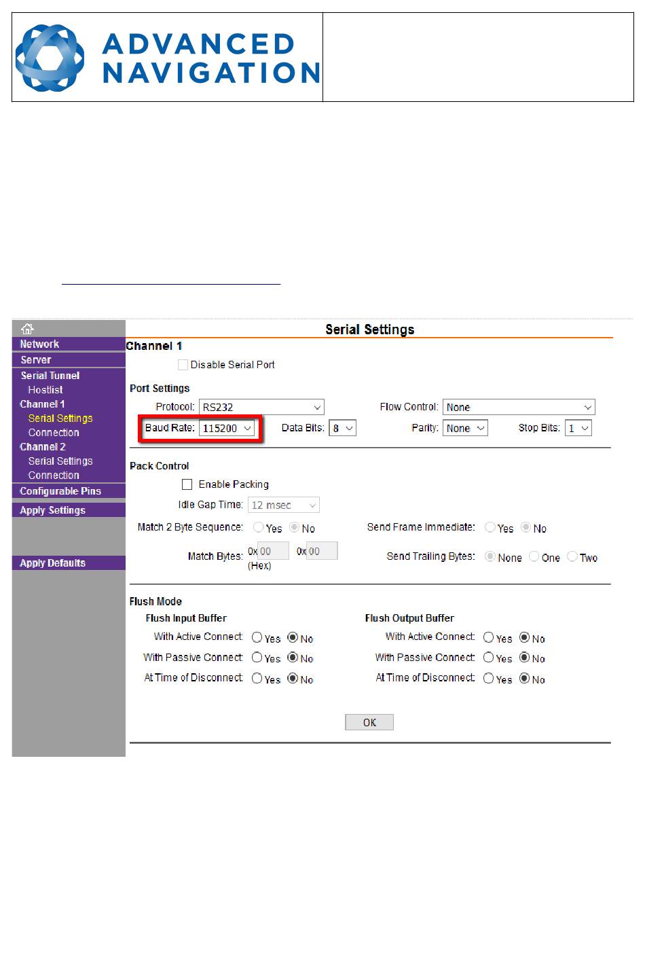645x964 pixels.
Task: Enable the Packing checkbox
Action: click(x=187, y=484)
